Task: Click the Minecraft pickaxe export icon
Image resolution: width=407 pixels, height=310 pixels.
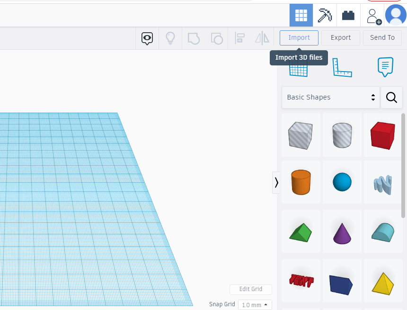Action: (324, 15)
